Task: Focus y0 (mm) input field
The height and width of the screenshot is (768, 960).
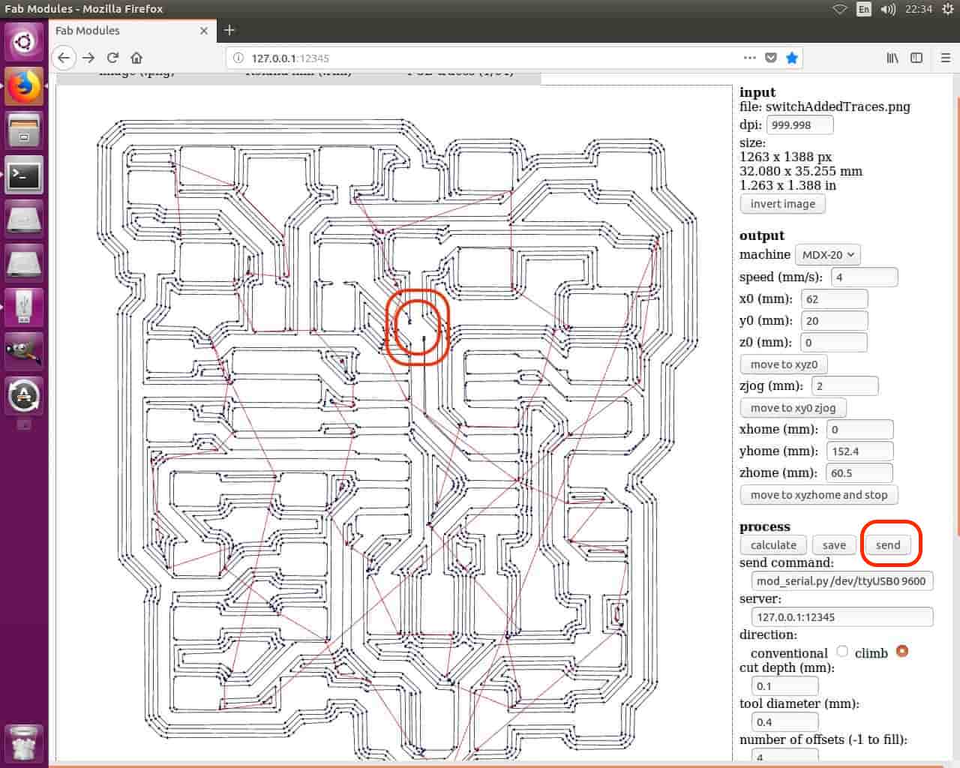Action: [834, 321]
